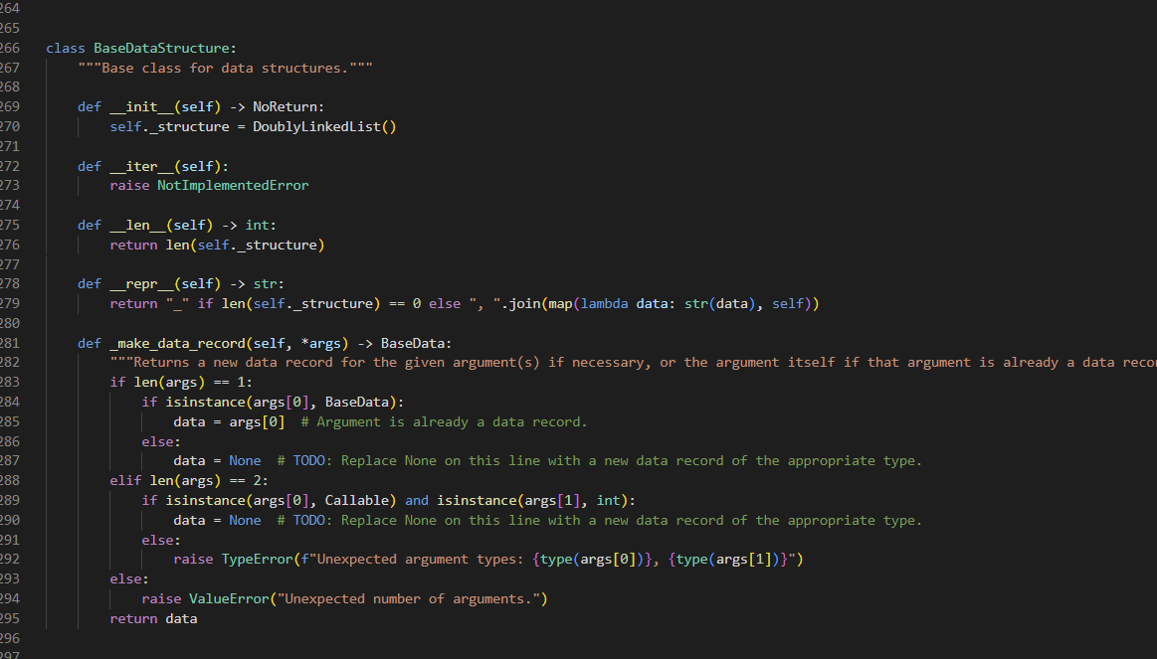This screenshot has width=1157, height=659.
Task: Click 'return' in the len(self._structure) line
Action: (x=133, y=245)
